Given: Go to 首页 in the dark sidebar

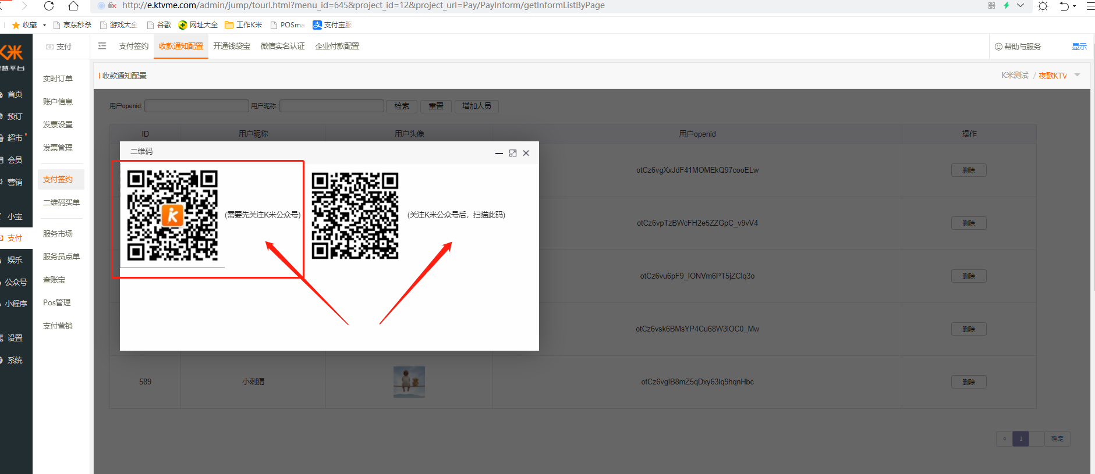Looking at the screenshot, I should pyautogui.click(x=15, y=94).
